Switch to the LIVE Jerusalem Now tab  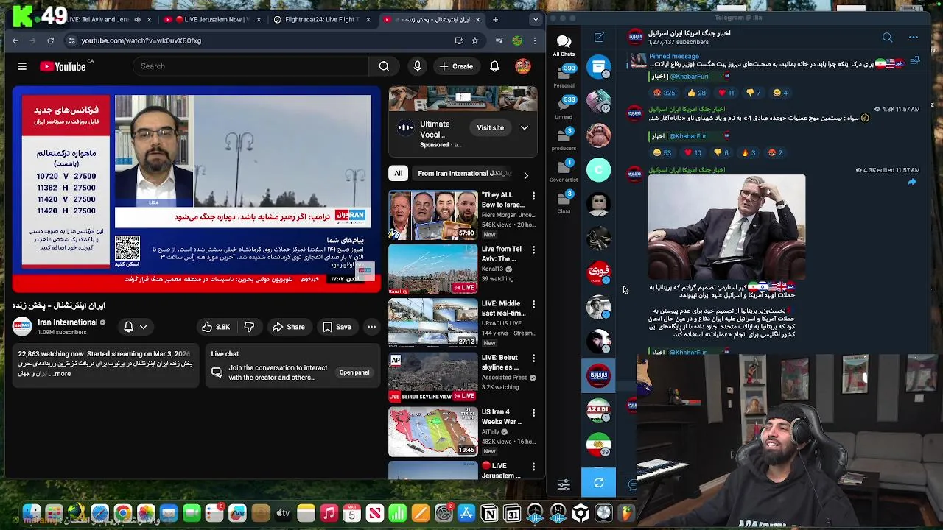click(x=214, y=20)
